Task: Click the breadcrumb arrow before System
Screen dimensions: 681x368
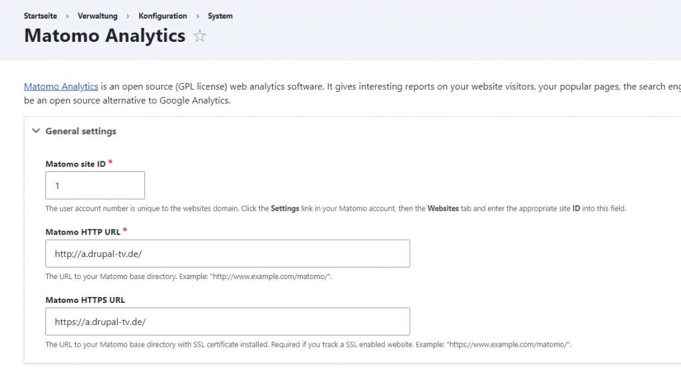Action: (x=198, y=16)
